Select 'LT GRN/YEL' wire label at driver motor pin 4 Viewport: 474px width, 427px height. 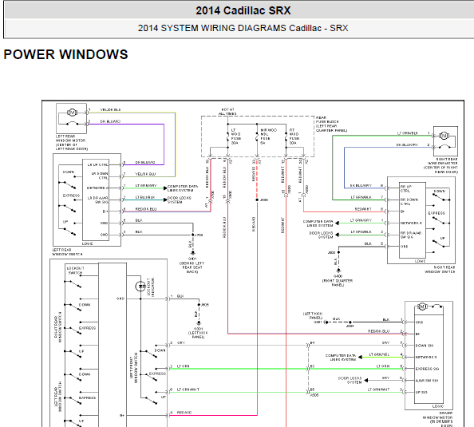coord(379,354)
